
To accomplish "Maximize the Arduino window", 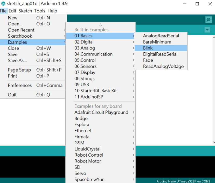I will coord(197,4).
